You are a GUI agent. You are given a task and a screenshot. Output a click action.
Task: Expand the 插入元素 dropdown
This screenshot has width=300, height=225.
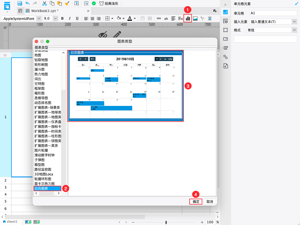tap(294, 22)
